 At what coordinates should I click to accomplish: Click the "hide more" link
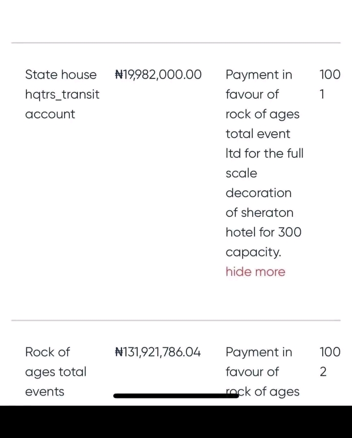[x=255, y=272]
